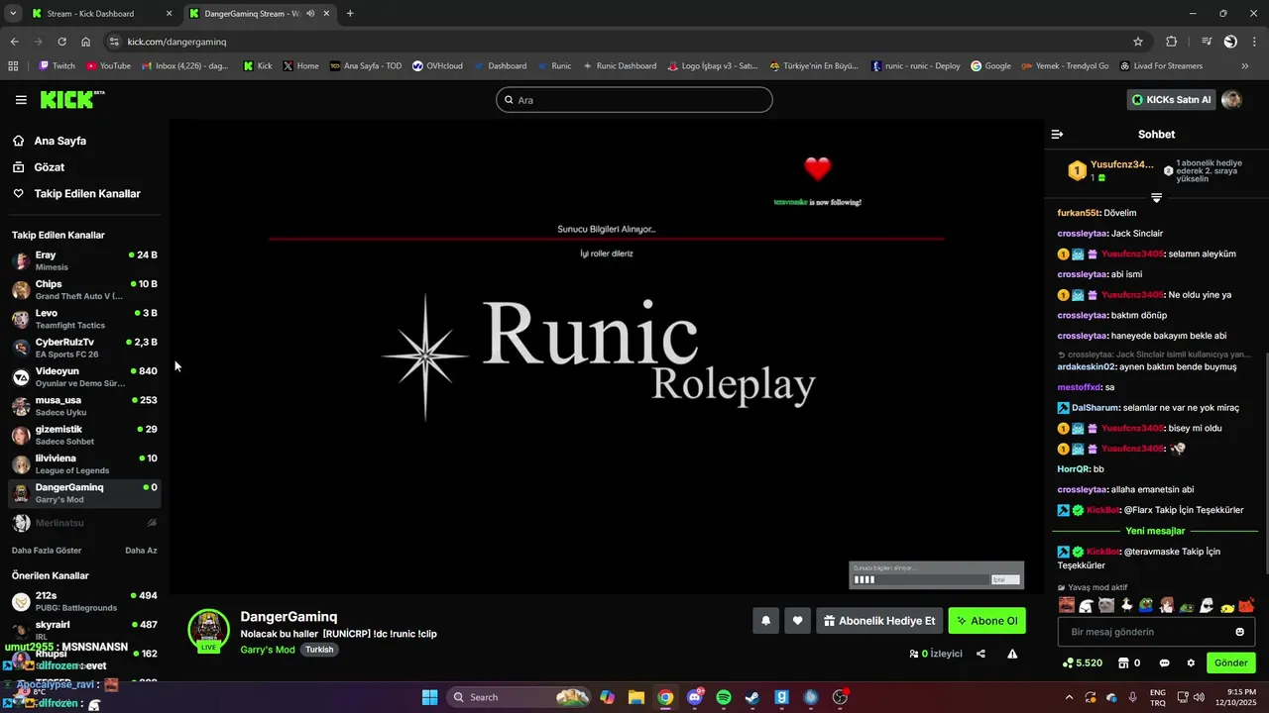Open liiviviena channel
The height and width of the screenshot is (713, 1269).
tap(84, 463)
